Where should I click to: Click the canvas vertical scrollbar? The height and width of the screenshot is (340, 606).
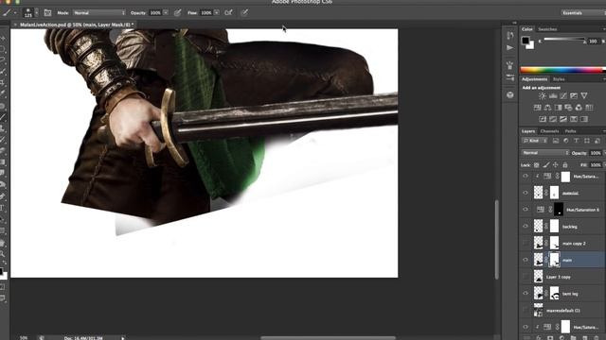[x=496, y=239]
